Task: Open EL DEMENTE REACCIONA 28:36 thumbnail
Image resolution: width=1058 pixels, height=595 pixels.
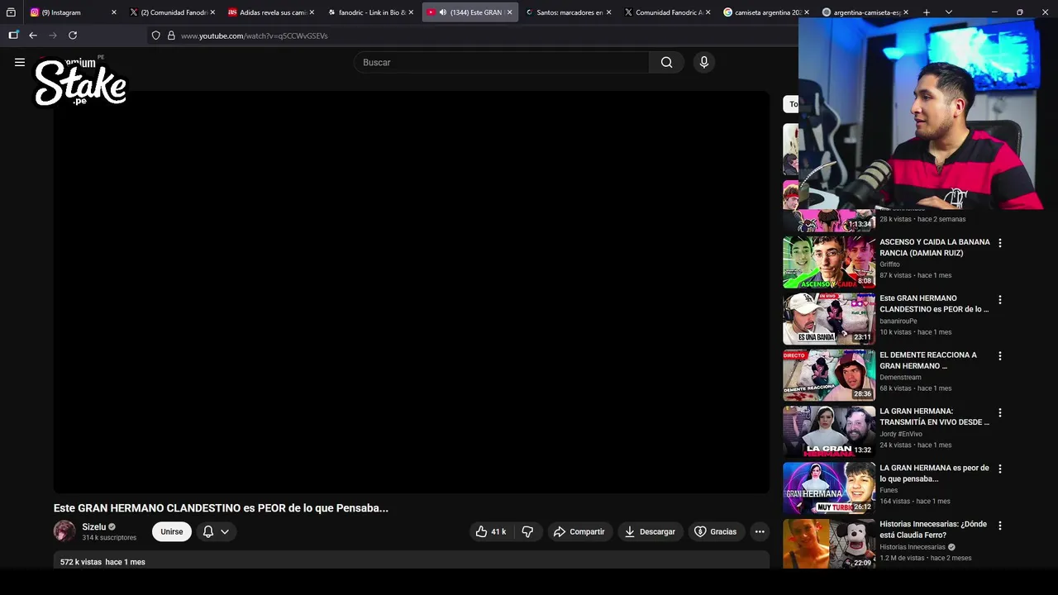Action: (x=829, y=375)
